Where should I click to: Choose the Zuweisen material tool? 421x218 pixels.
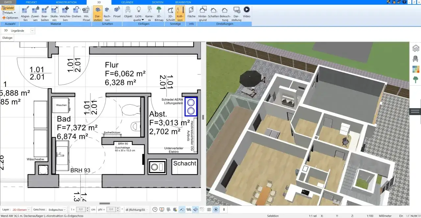tap(35, 13)
